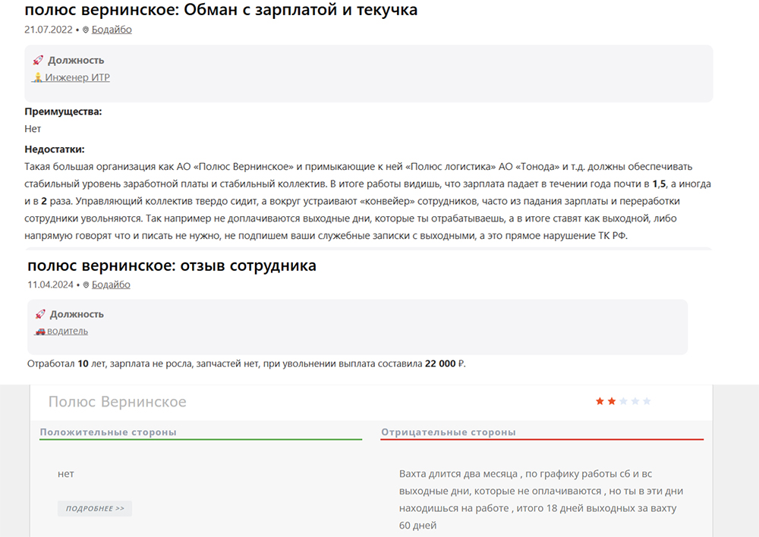Click rocket icon next to Должность in first review
Screen dimensions: 759x537
(x=38, y=60)
